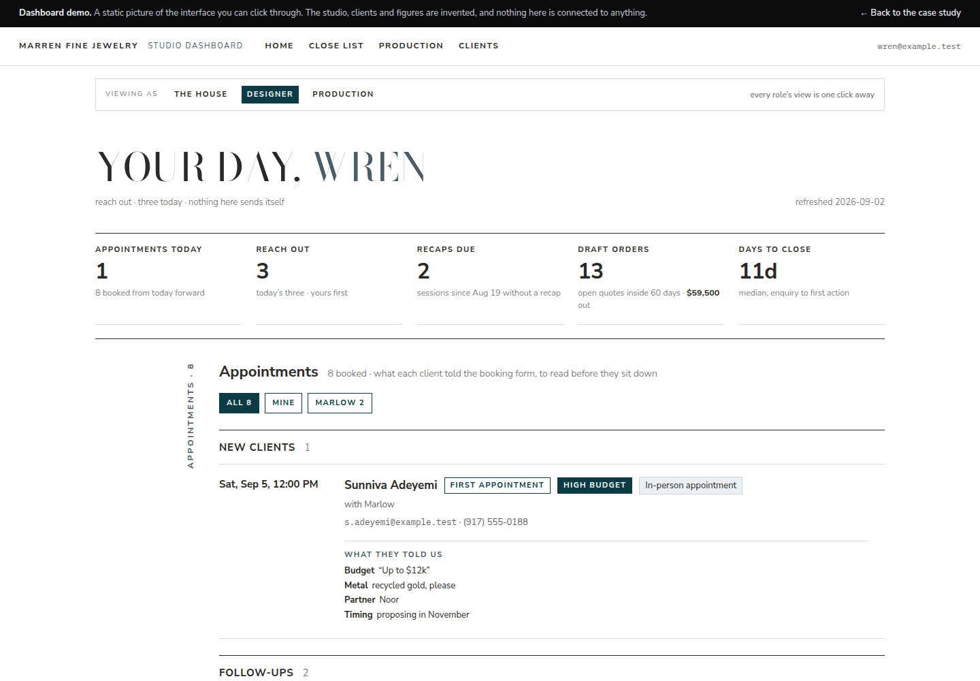Click the $59,500 draft orders amount
The image size is (980, 681).
[x=703, y=293]
